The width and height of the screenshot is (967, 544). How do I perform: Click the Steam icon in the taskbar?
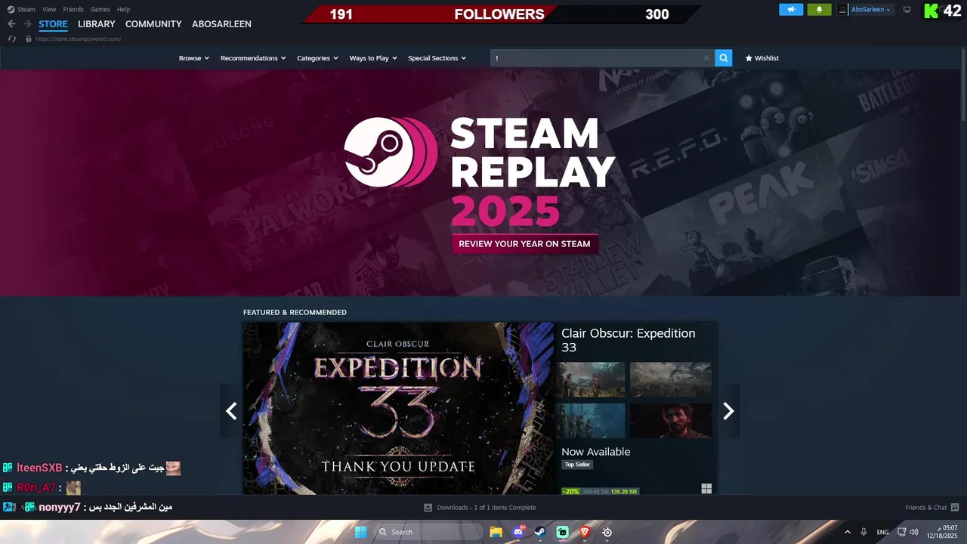[x=540, y=532]
